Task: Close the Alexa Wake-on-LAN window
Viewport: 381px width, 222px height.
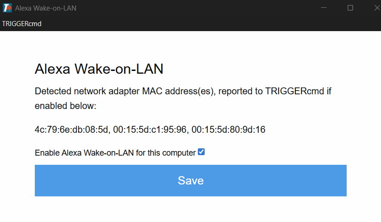Action: tap(376, 8)
